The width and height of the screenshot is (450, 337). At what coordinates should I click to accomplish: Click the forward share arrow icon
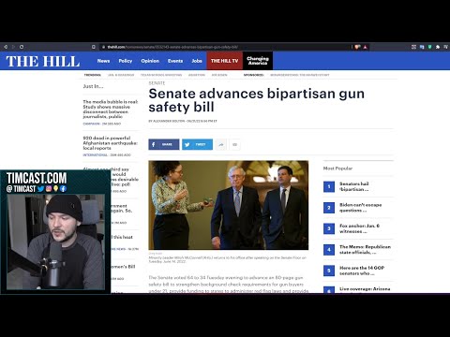221,144
